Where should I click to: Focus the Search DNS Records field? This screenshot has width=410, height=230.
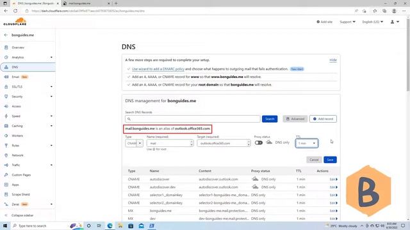(193, 119)
